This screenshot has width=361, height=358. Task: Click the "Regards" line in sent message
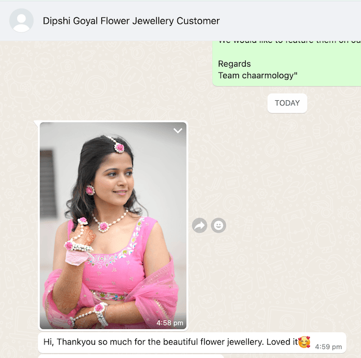point(234,64)
